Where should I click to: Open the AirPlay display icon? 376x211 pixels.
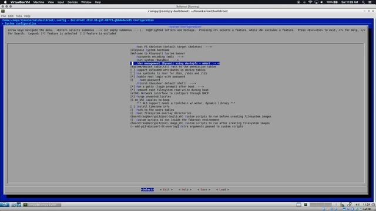click(316, 2)
